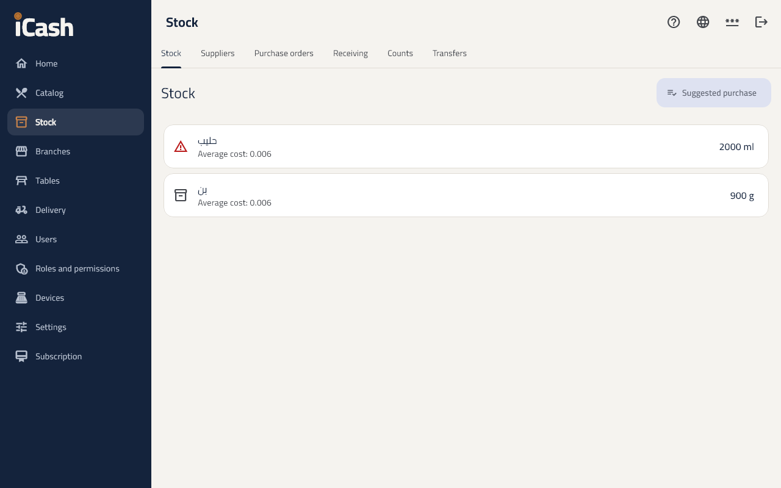Click the 2000 ml quantity
The width and height of the screenshot is (781, 488).
(x=736, y=146)
